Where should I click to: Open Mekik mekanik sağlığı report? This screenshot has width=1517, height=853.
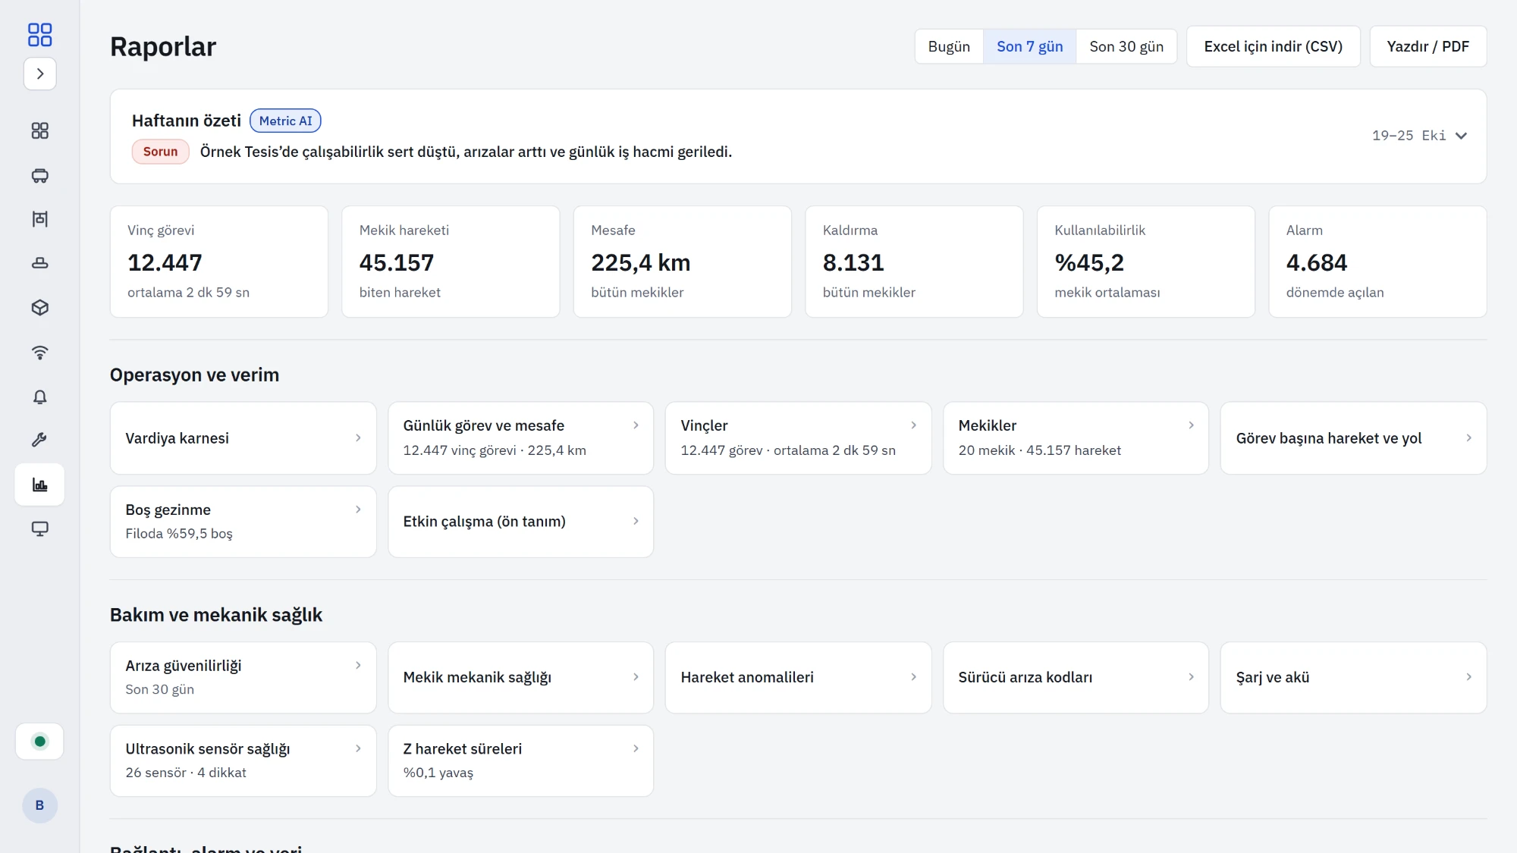(x=520, y=678)
